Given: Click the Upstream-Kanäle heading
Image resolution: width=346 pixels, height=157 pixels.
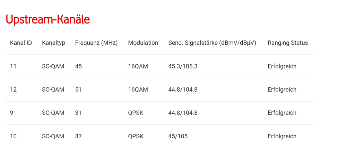Looking at the screenshot, I should pyautogui.click(x=47, y=19).
